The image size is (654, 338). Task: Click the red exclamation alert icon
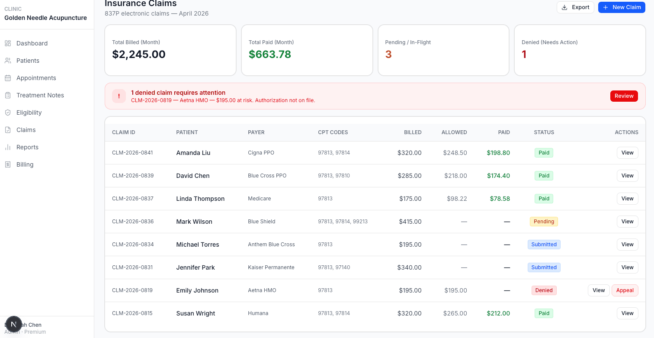pos(119,96)
